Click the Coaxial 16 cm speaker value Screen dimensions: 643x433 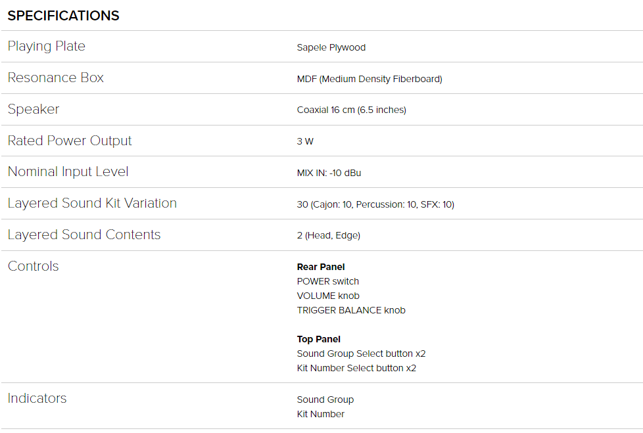[x=351, y=110]
